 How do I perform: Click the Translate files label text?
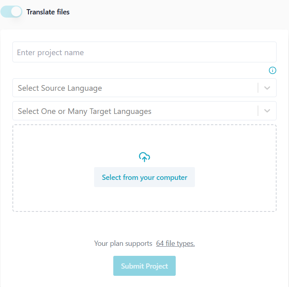[48, 12]
